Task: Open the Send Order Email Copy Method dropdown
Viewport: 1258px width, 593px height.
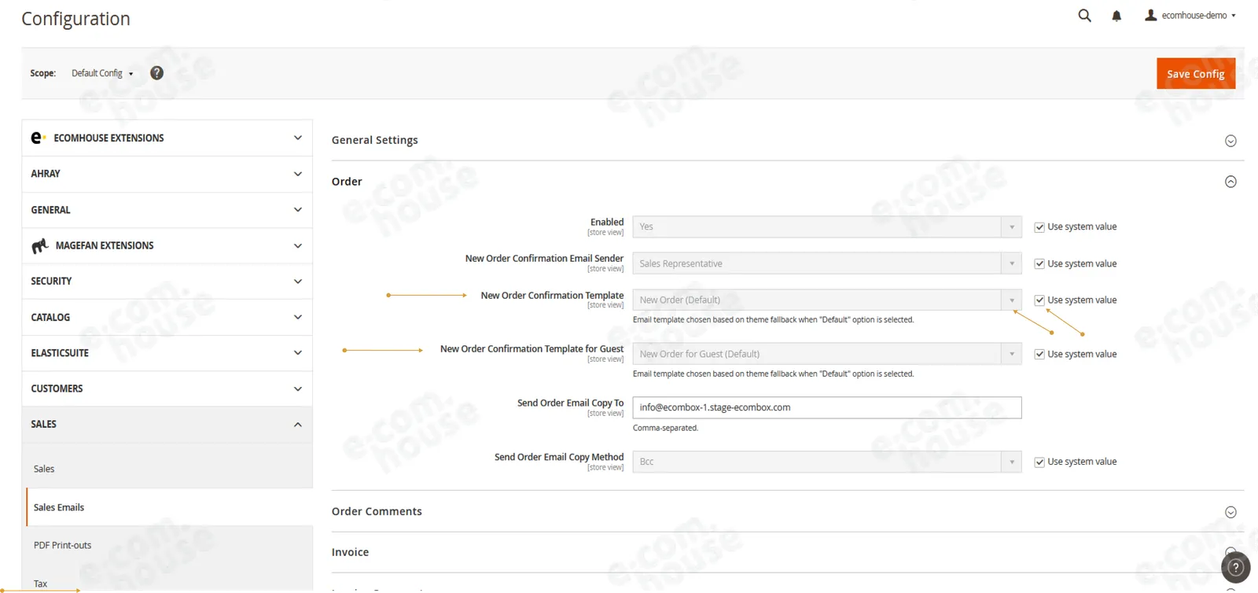Action: coord(827,462)
